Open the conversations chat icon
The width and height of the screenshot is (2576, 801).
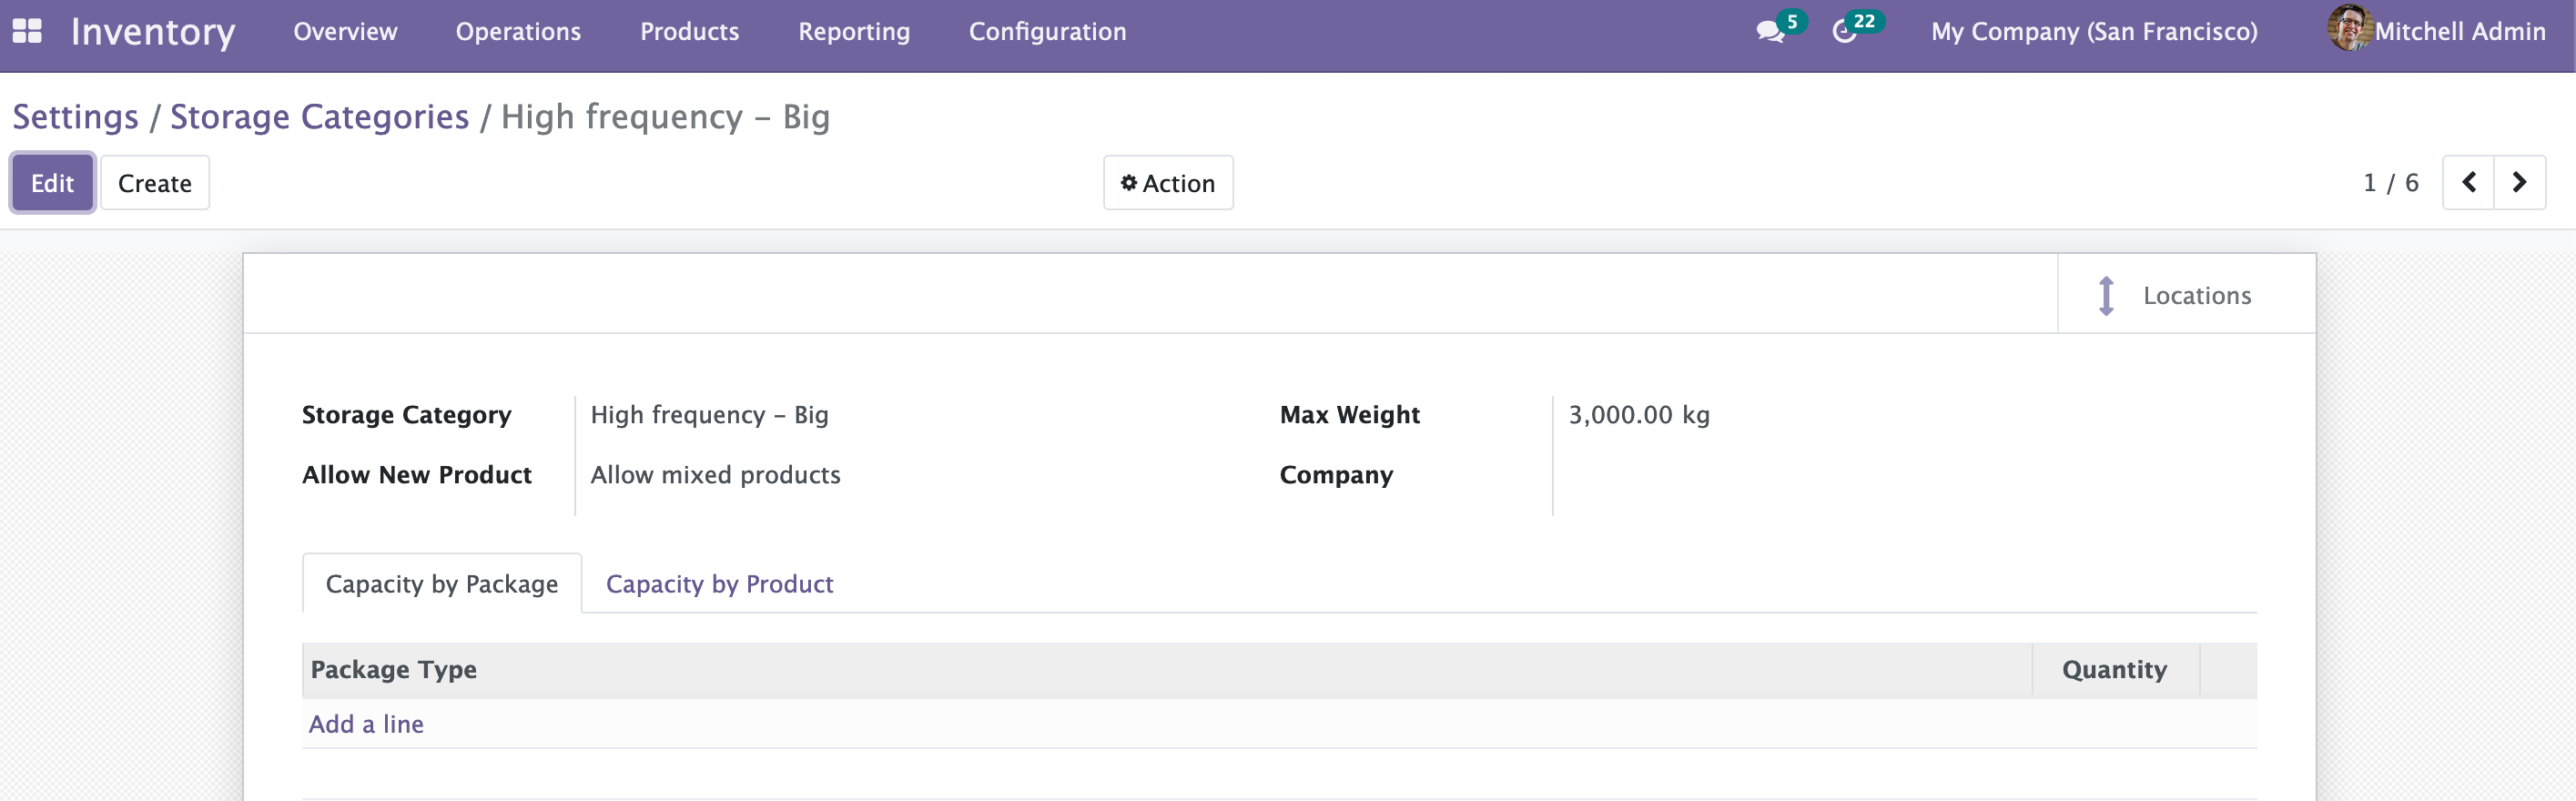[x=1770, y=32]
